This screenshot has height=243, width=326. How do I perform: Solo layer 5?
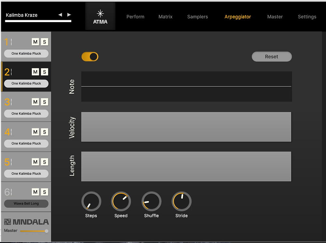pos(44,162)
